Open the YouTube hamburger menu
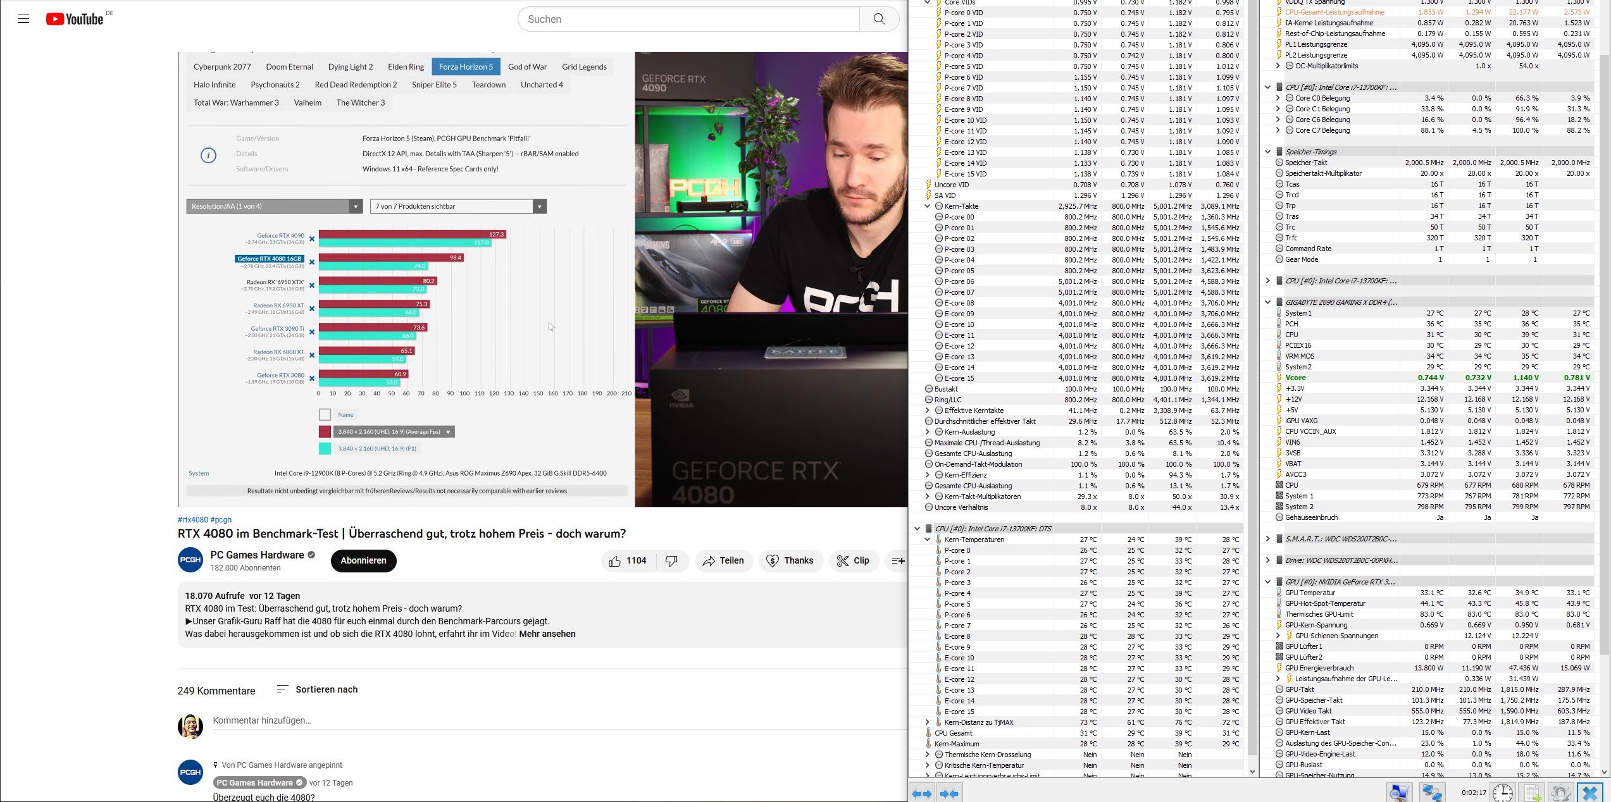Screen dimensions: 1611x802 point(23,19)
